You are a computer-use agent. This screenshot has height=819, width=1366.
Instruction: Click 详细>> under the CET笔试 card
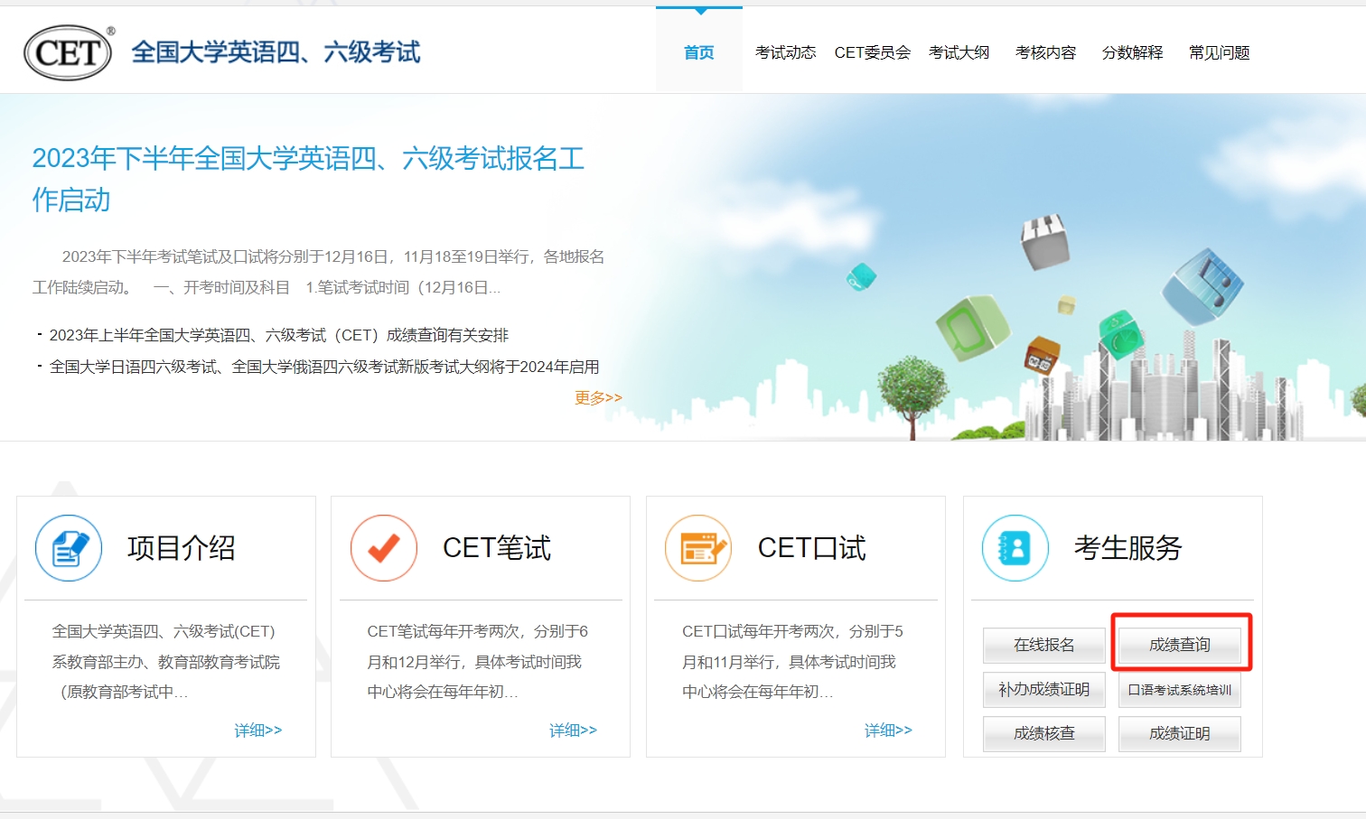click(573, 730)
